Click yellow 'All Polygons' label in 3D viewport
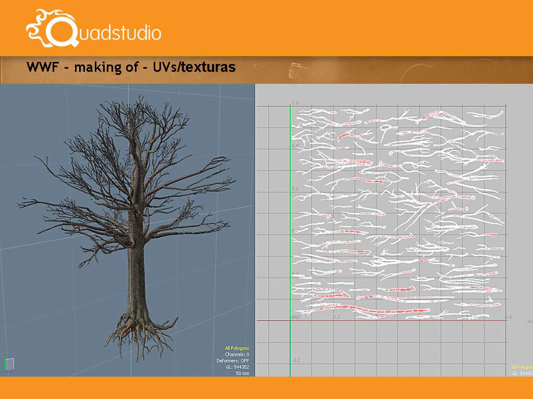Image resolution: width=533 pixels, height=399 pixels. point(237,348)
